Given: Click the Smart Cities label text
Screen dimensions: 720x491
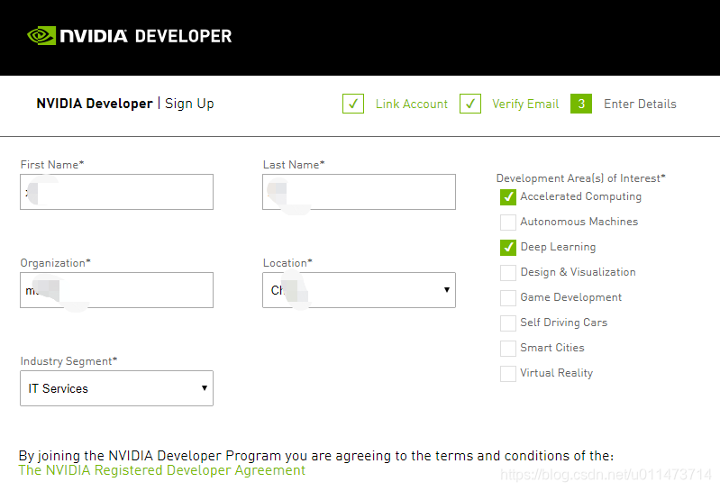Looking at the screenshot, I should pos(551,348).
